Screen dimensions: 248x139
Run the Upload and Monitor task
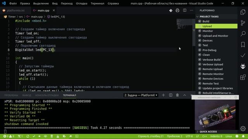click(x=216, y=36)
